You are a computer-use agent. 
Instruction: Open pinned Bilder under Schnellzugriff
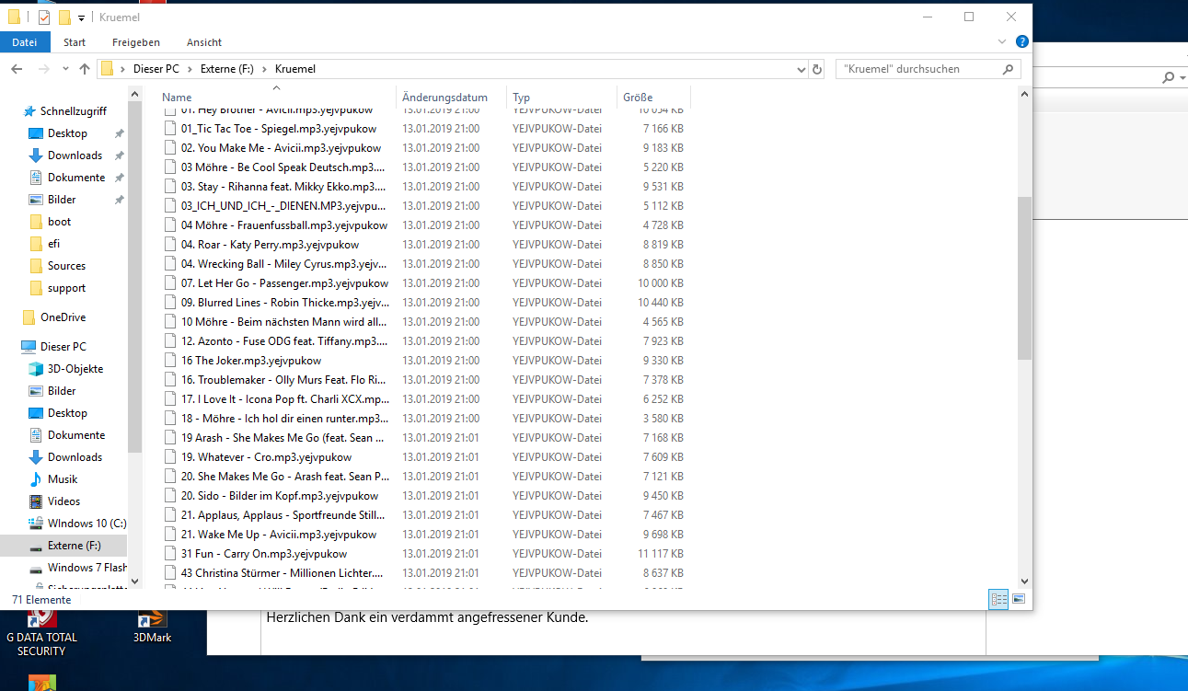[x=62, y=200]
